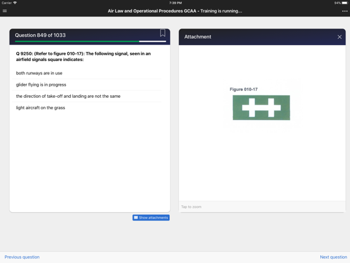
Task: Click the 7:39 PM clock
Action: tap(176, 3)
